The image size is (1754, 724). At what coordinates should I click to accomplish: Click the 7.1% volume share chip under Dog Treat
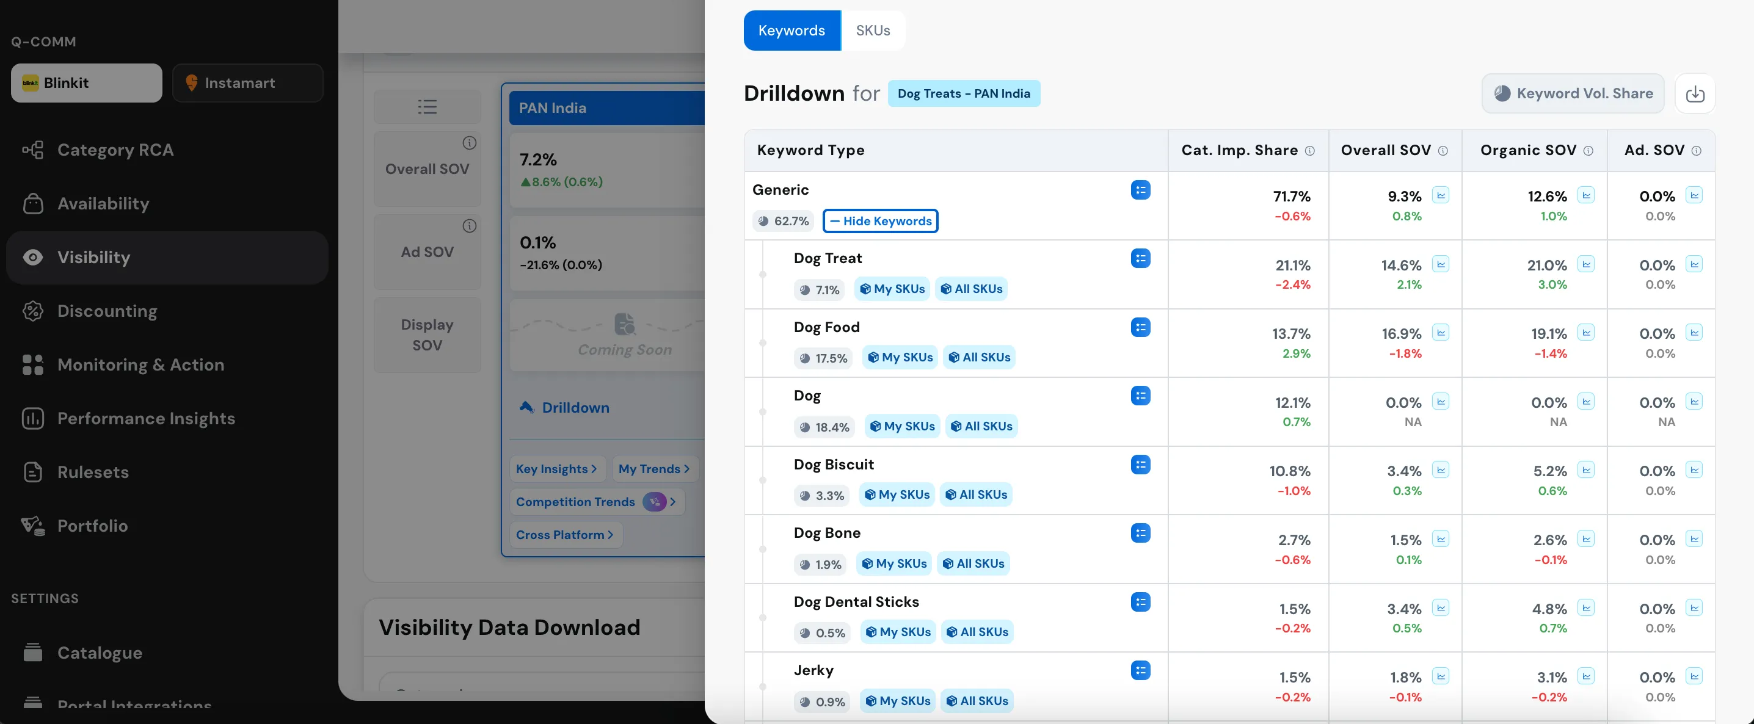[x=820, y=290]
